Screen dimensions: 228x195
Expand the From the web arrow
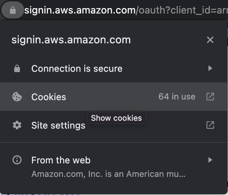(210, 160)
